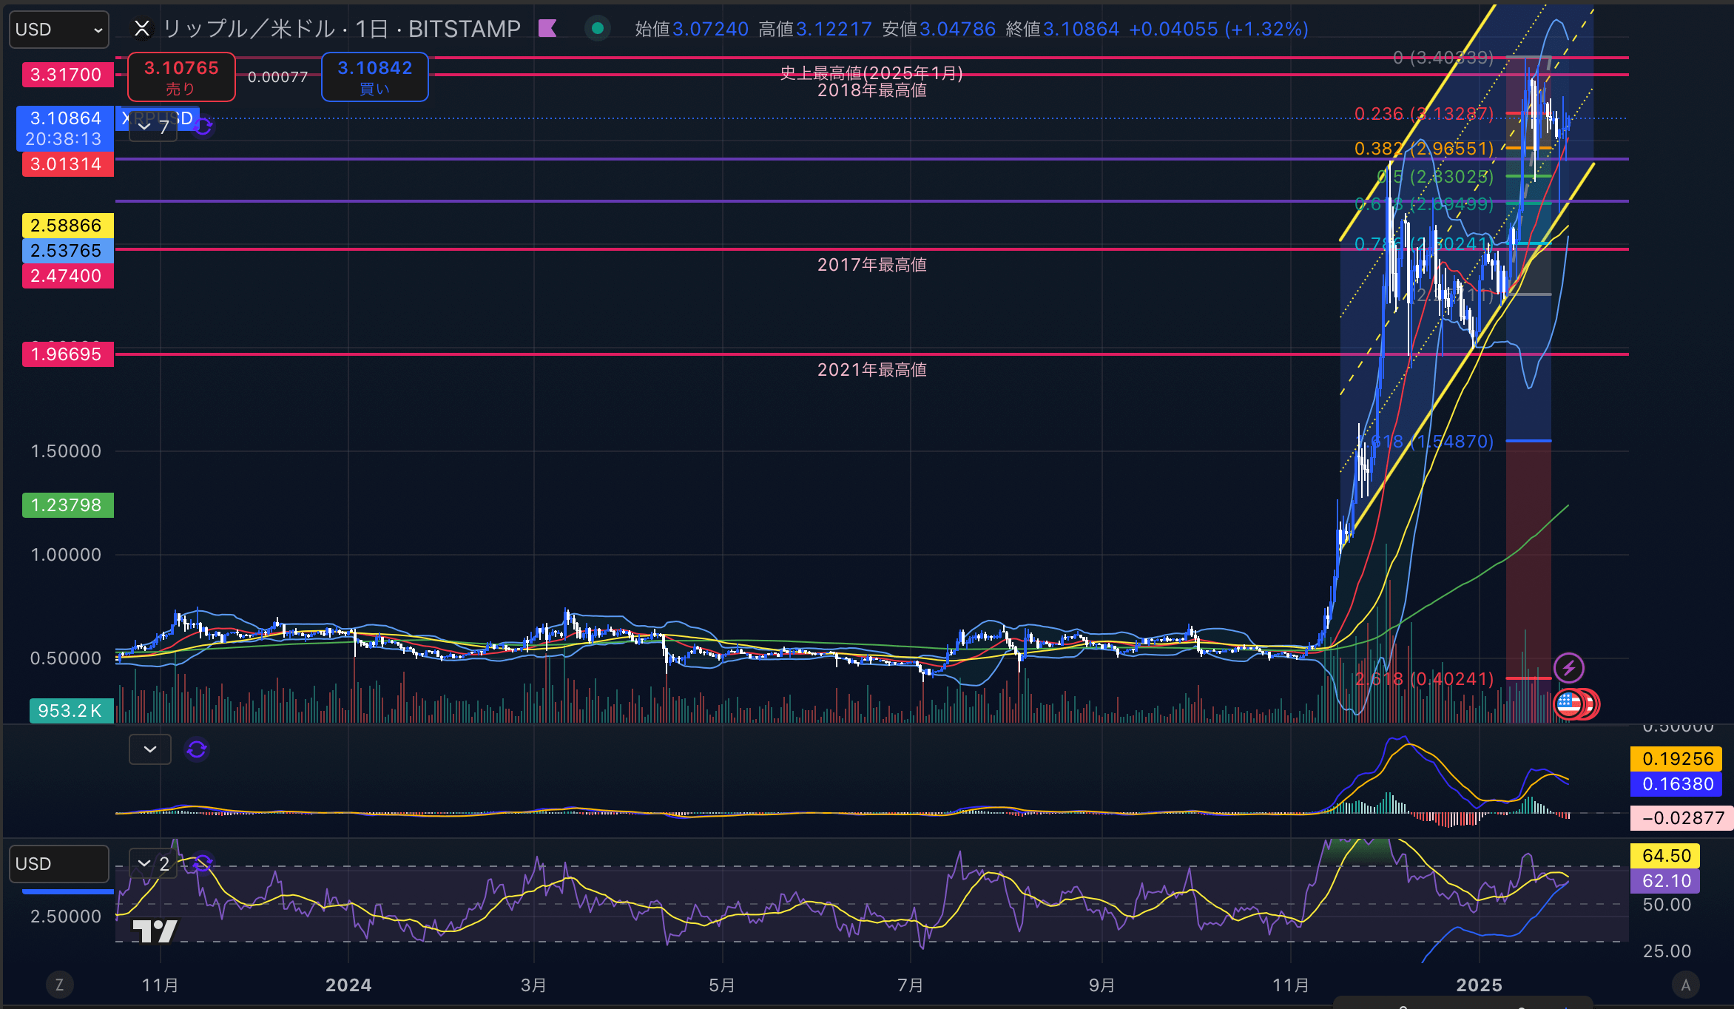Select the Fibonacci level 2.618 (0.40241)
1734x1009 pixels.
pyautogui.click(x=1424, y=679)
